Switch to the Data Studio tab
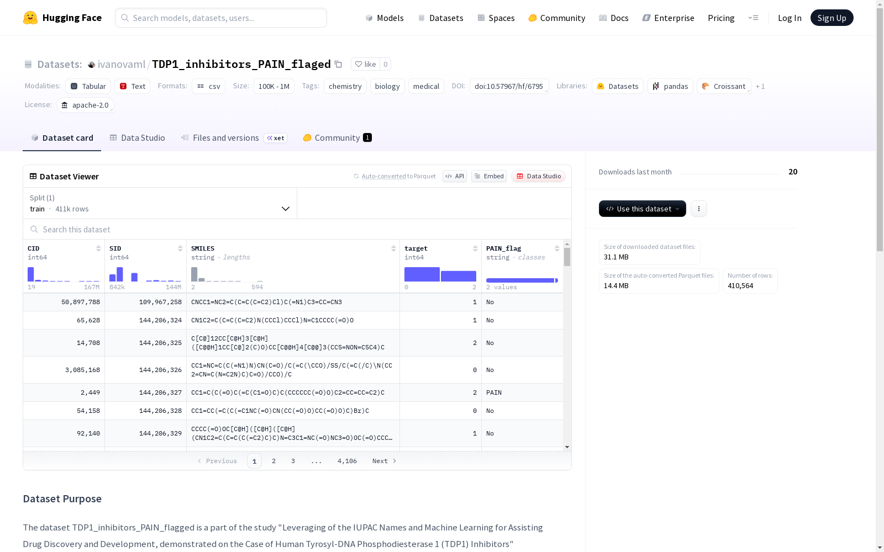884x552 pixels. pos(138,138)
